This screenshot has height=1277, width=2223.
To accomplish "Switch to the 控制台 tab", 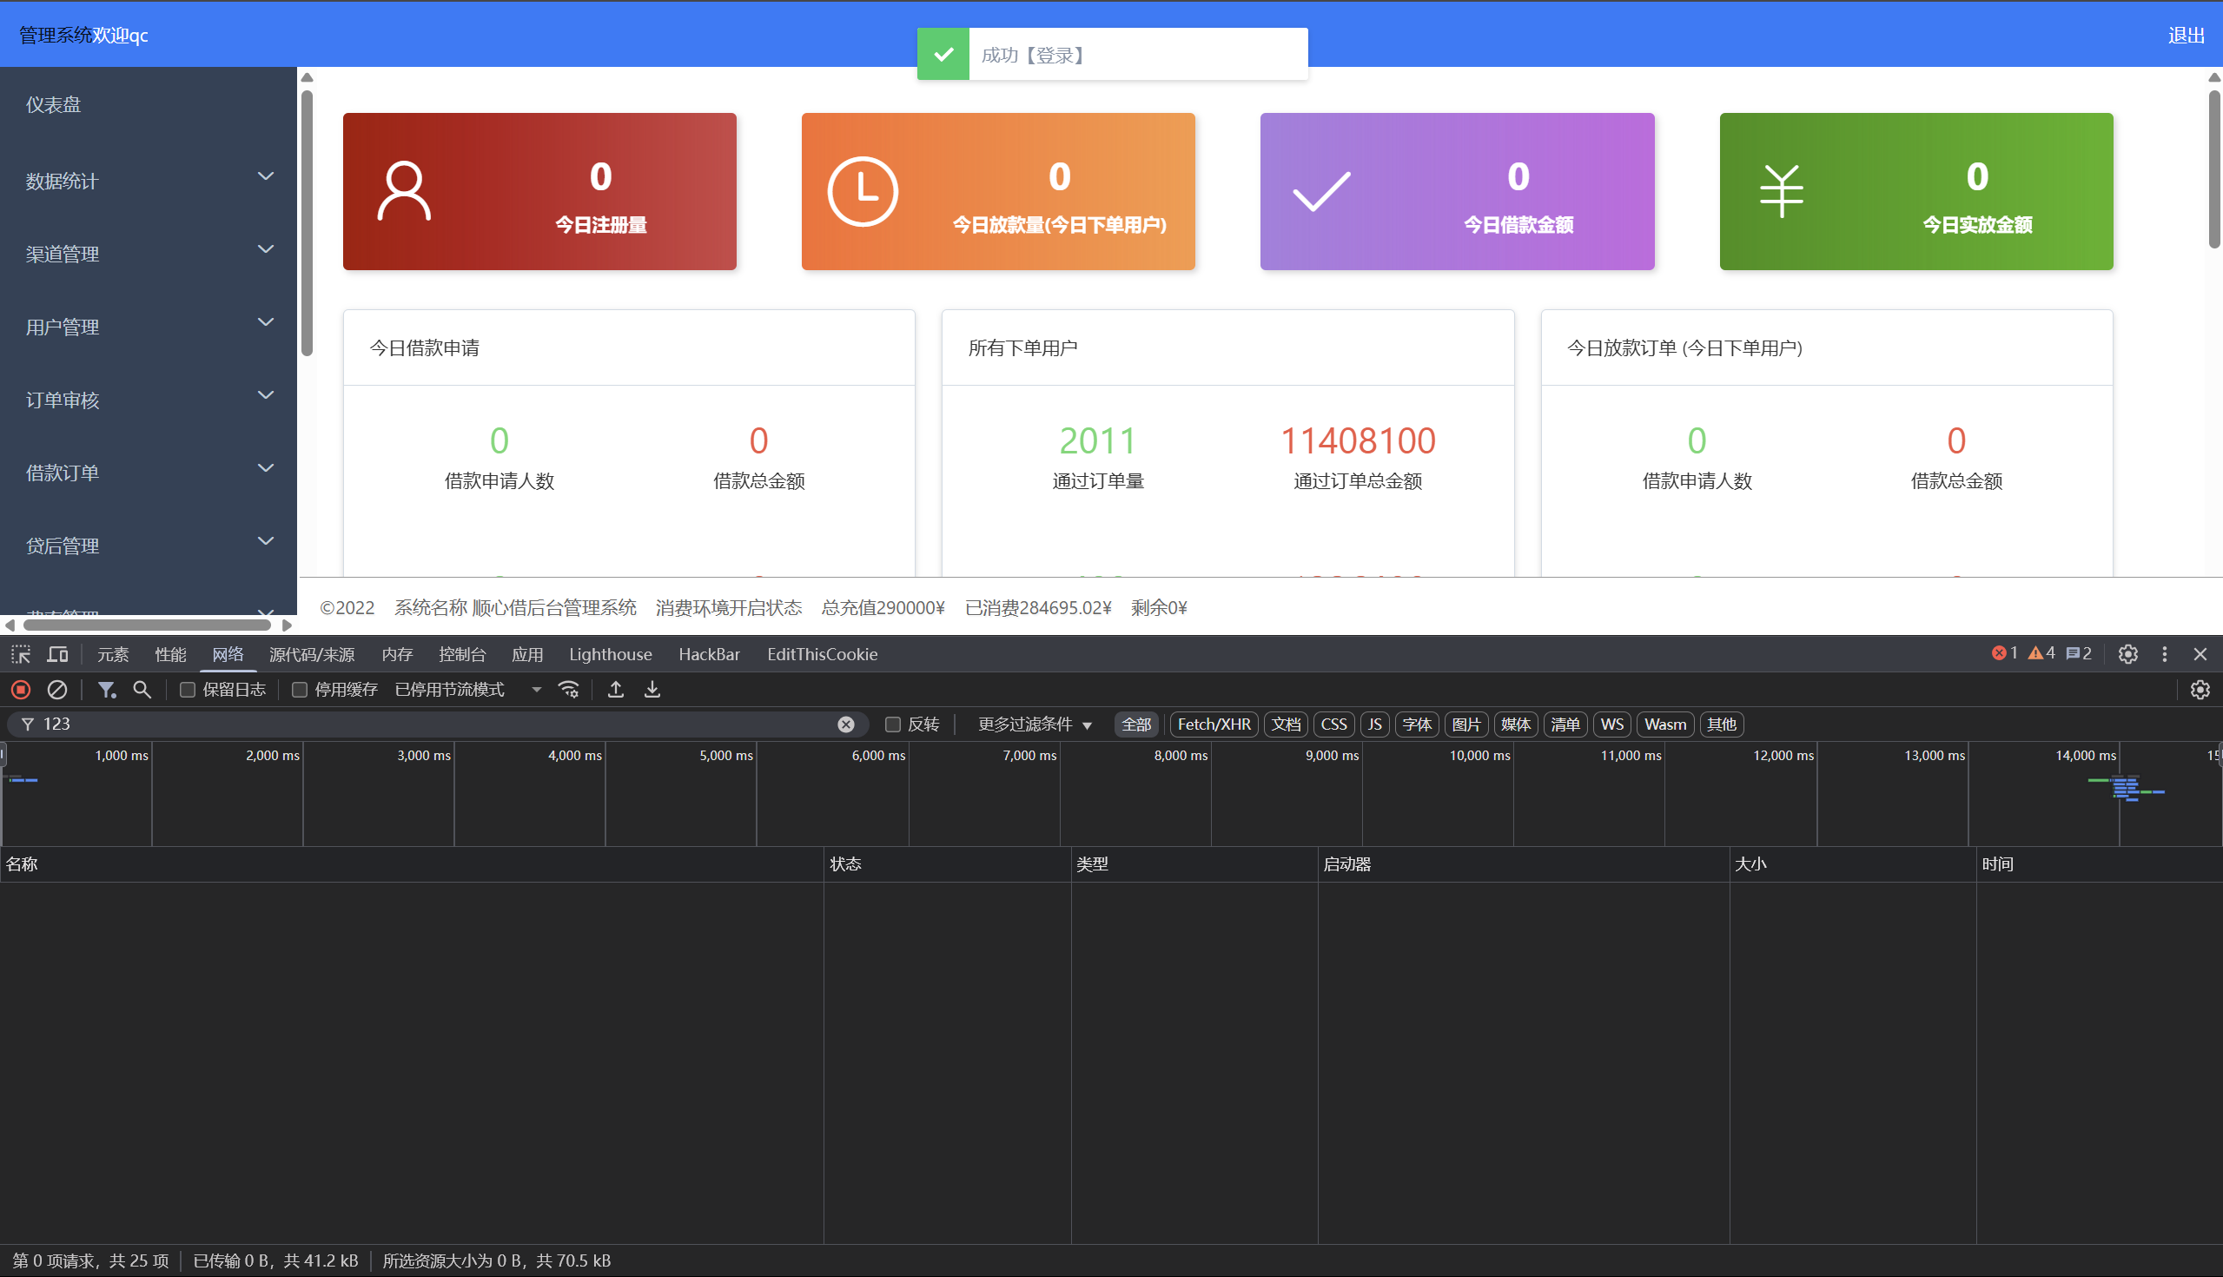I will click(x=462, y=654).
